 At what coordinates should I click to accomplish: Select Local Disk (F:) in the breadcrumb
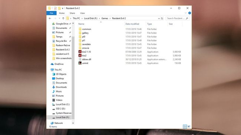pos(91,18)
